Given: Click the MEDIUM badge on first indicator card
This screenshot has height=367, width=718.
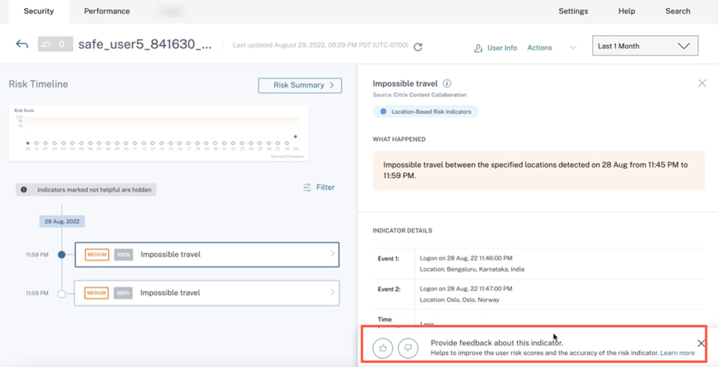Looking at the screenshot, I should point(96,254).
